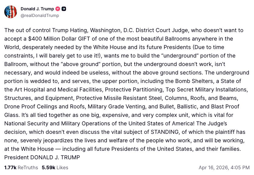View the 1.77k ReTruths list
The height and width of the screenshot is (175, 254).
pyautogui.click(x=21, y=167)
